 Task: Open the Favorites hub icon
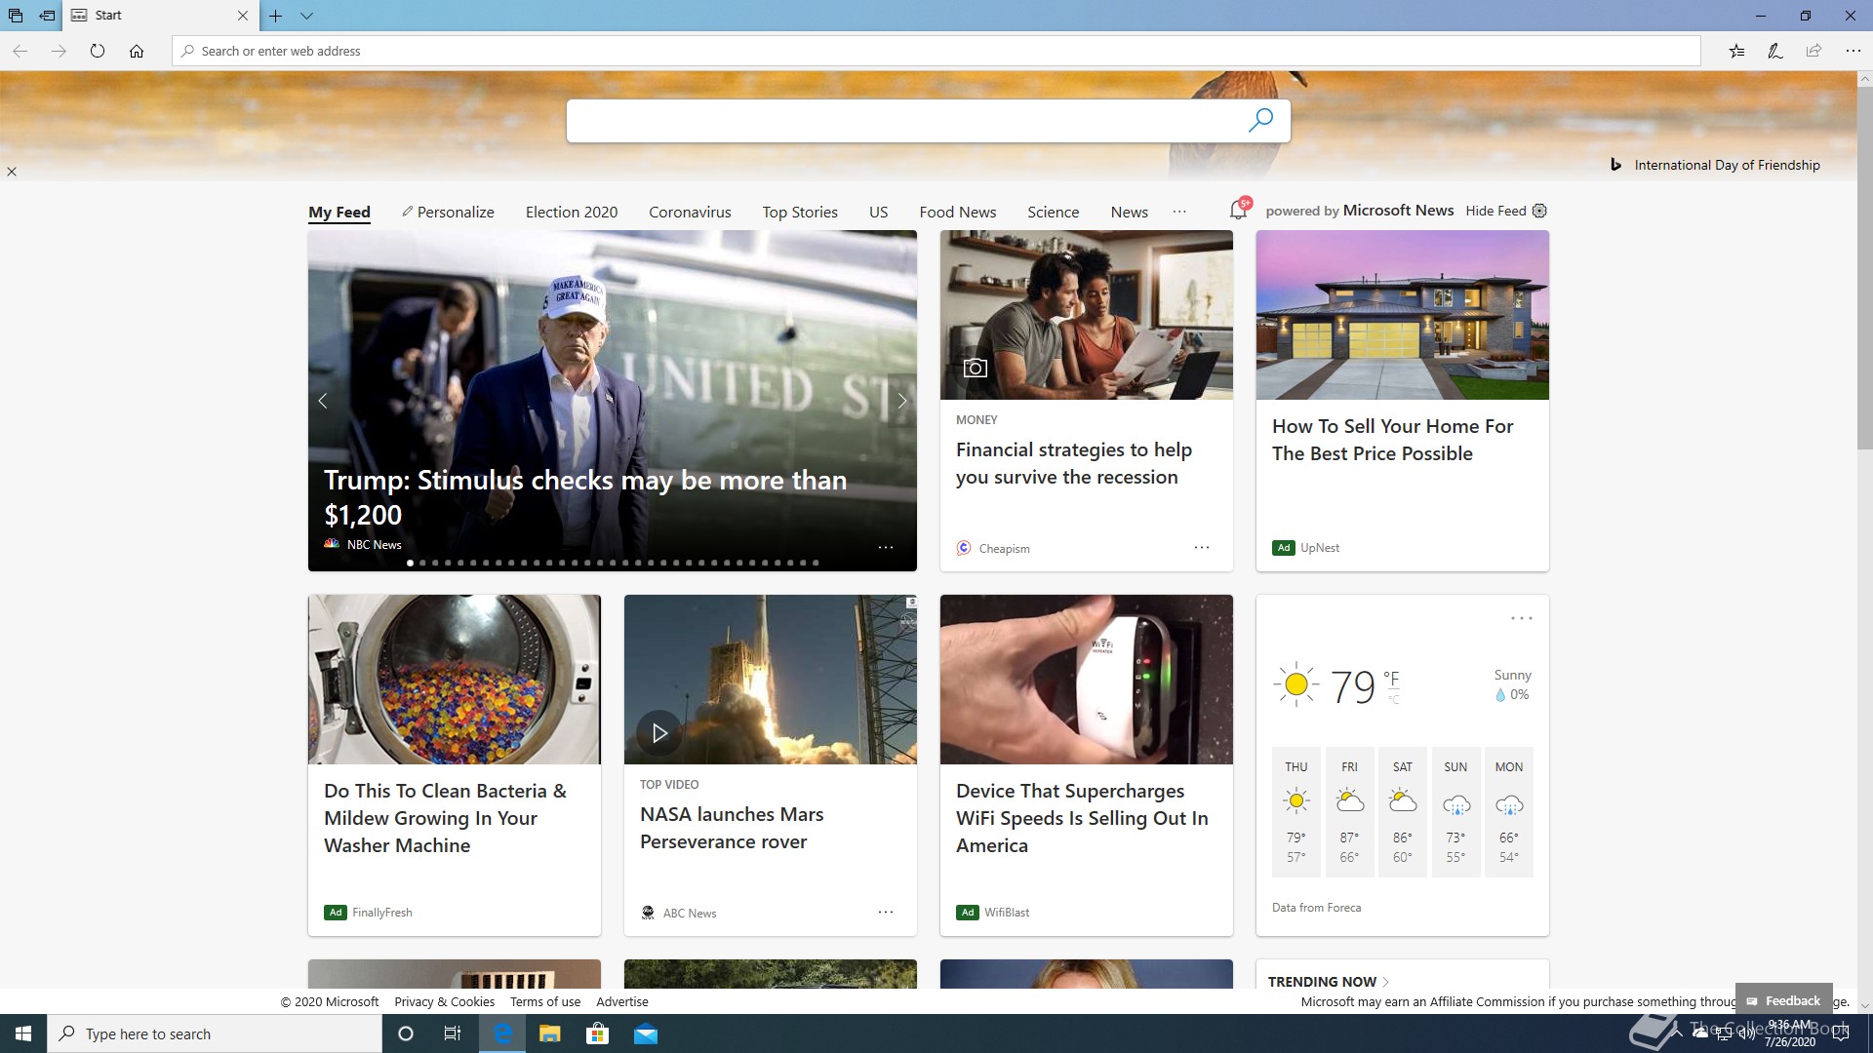(x=1736, y=51)
